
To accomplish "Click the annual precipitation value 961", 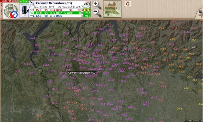I will tap(87, 16).
